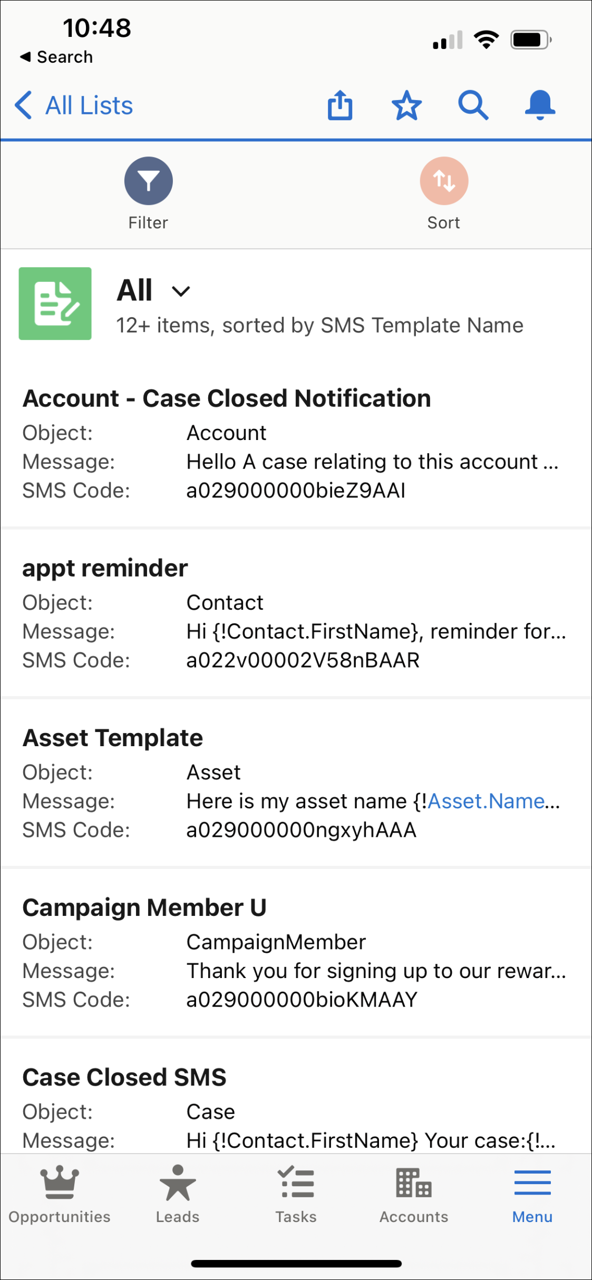The image size is (592, 1280).
Task: Tap the Filter icon
Action: coord(148,180)
